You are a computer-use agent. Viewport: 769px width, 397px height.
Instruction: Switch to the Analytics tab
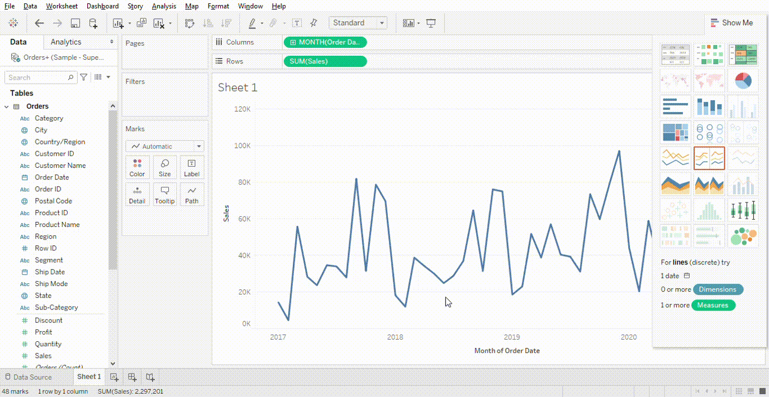pyautogui.click(x=66, y=42)
